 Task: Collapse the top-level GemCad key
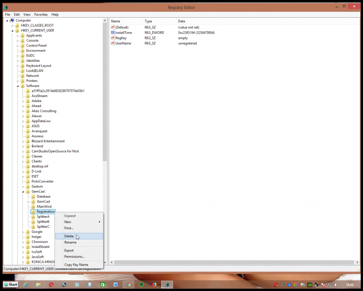(x=23, y=192)
